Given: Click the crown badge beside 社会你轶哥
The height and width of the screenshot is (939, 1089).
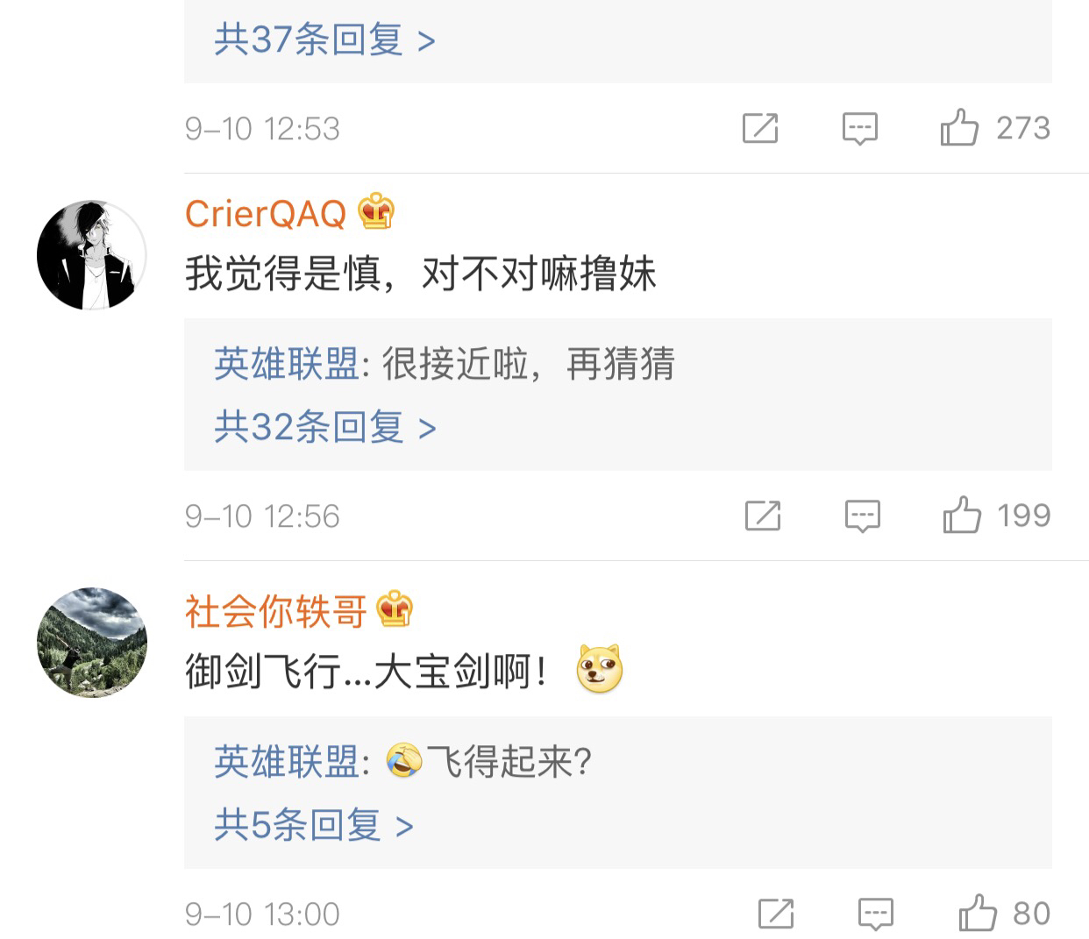Looking at the screenshot, I should [395, 609].
